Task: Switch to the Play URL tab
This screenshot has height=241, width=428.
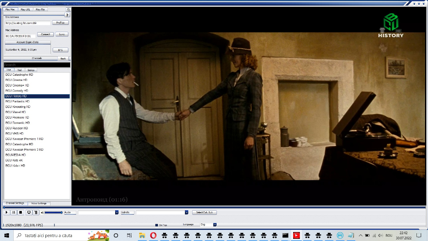Action: tap(25, 9)
